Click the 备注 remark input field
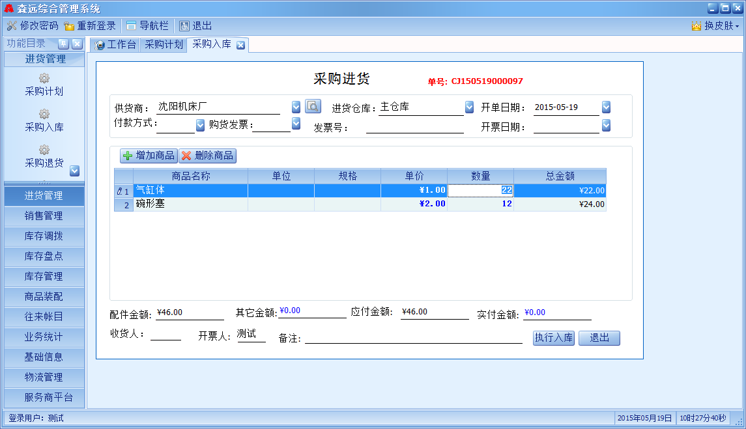This screenshot has height=429, width=746. tap(413, 337)
